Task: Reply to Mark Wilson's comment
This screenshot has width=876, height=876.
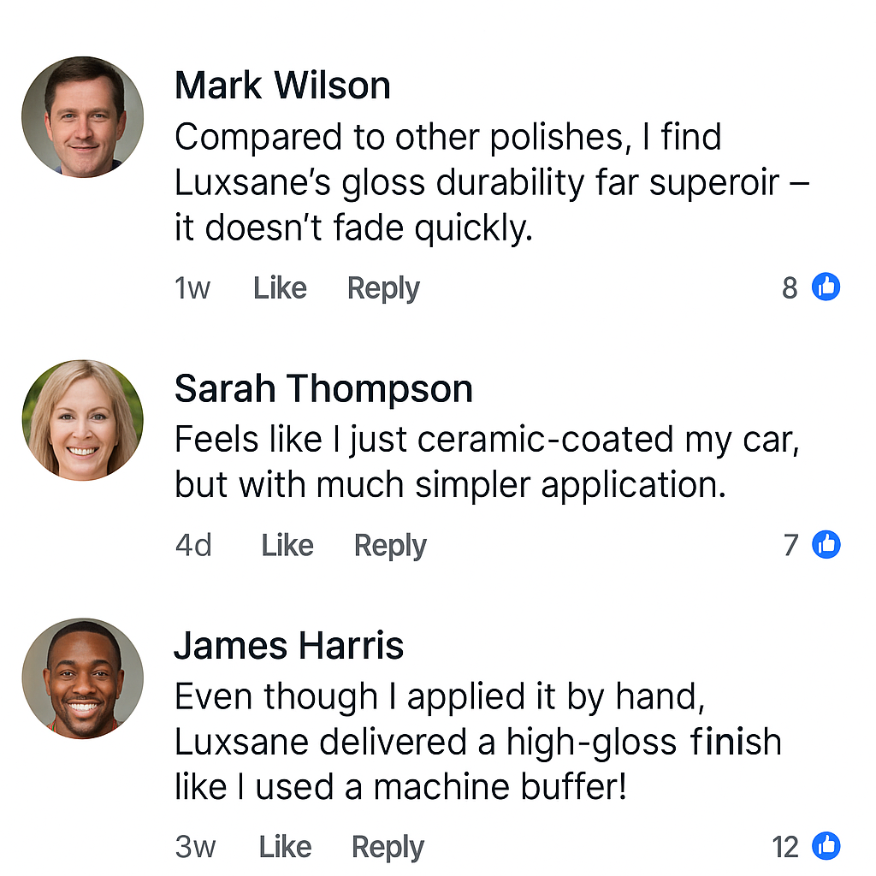Action: [x=383, y=288]
